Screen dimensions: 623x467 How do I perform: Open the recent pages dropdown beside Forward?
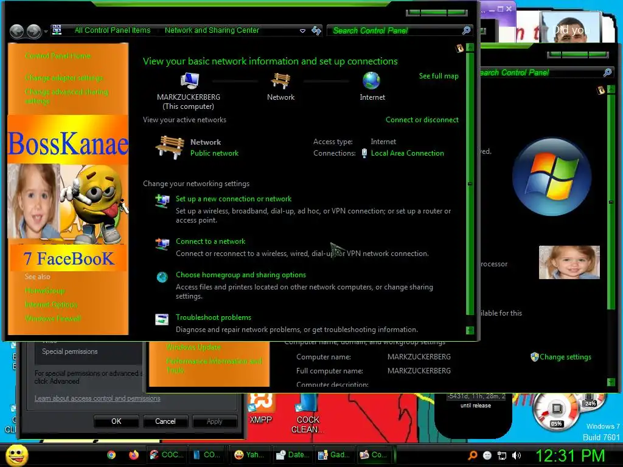tap(46, 31)
